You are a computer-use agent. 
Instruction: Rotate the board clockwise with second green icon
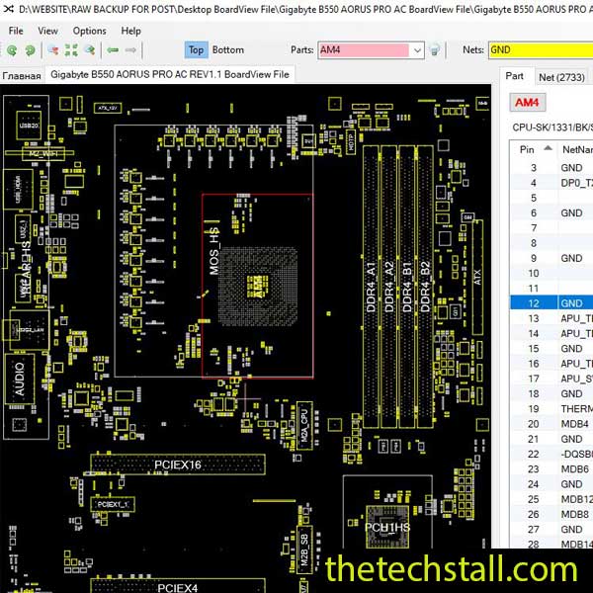coord(30,50)
